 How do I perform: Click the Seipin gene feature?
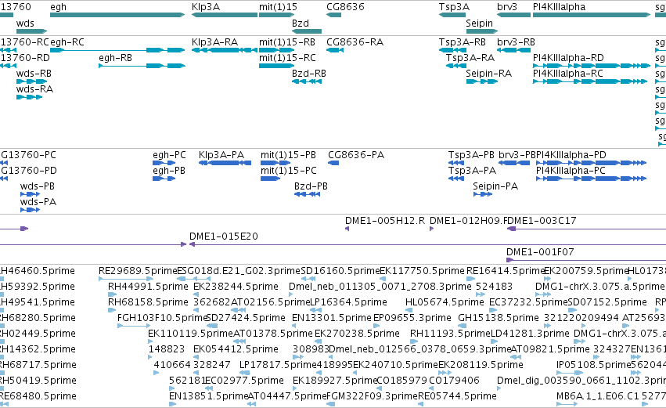click(x=481, y=31)
